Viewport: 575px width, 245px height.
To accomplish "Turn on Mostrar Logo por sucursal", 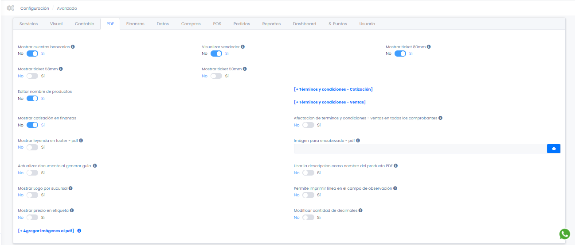I will coord(32,195).
